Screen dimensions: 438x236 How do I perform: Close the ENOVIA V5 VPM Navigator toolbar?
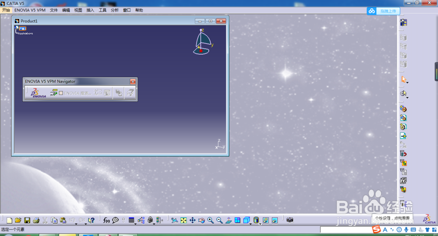(x=133, y=81)
